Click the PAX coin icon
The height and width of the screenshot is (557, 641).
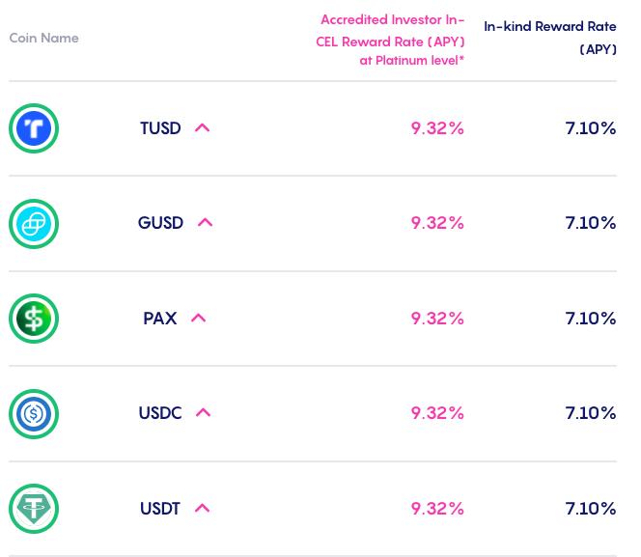pos(34,319)
